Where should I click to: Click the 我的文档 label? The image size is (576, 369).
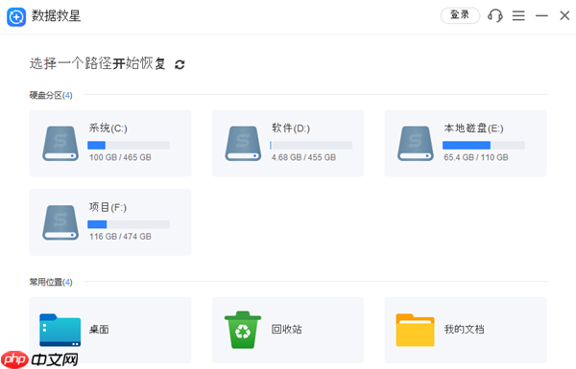click(464, 330)
